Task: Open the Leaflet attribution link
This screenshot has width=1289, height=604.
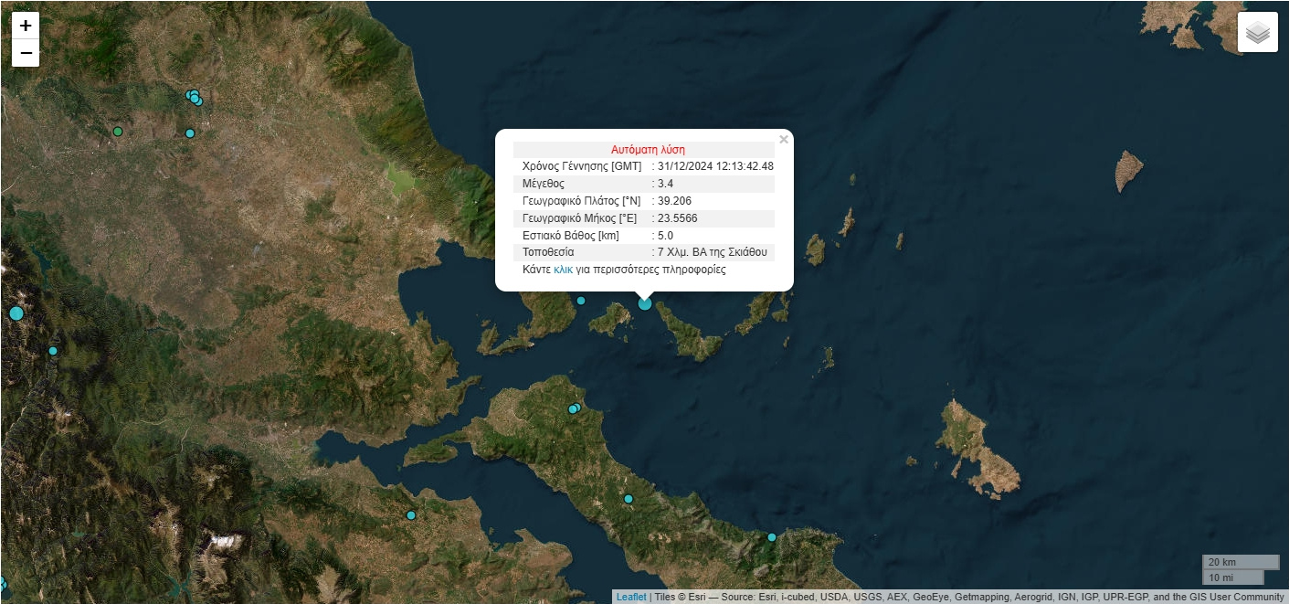Action: pos(630,597)
